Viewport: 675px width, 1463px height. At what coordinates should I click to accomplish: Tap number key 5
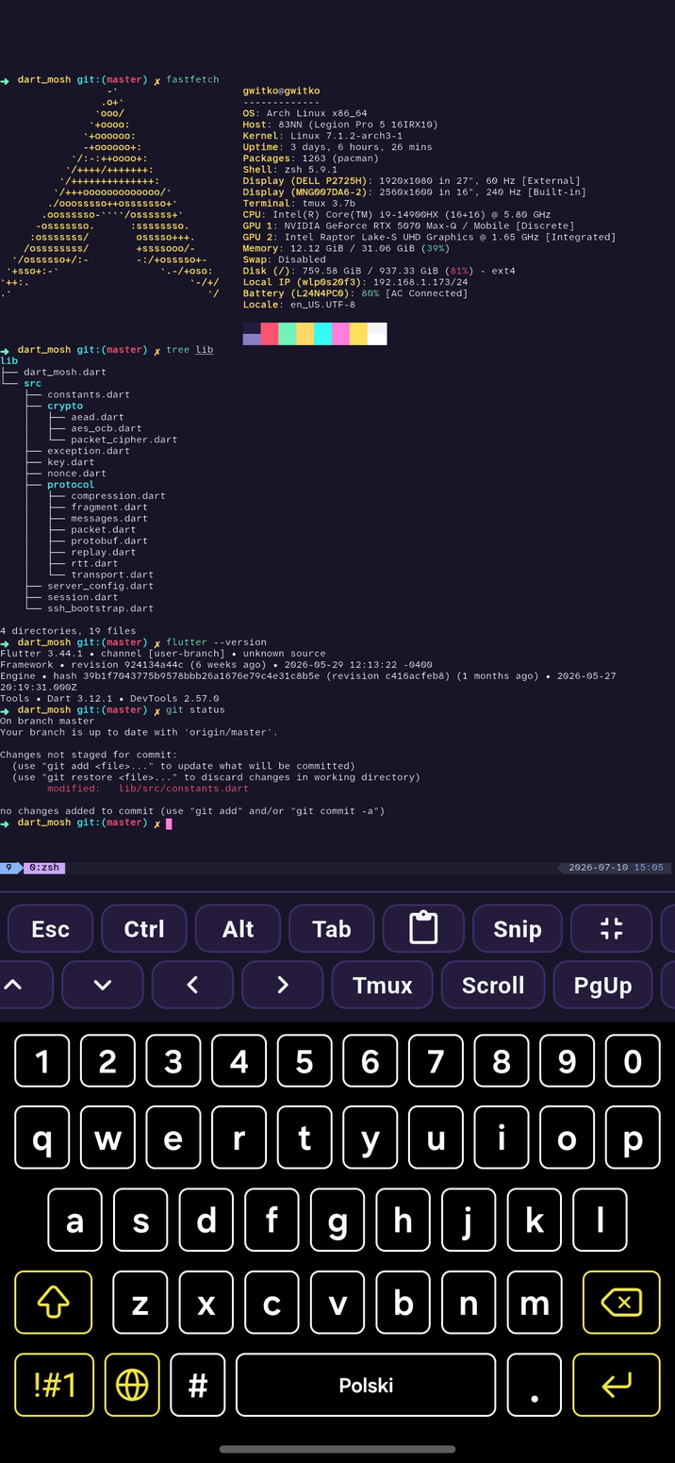pyautogui.click(x=305, y=1061)
